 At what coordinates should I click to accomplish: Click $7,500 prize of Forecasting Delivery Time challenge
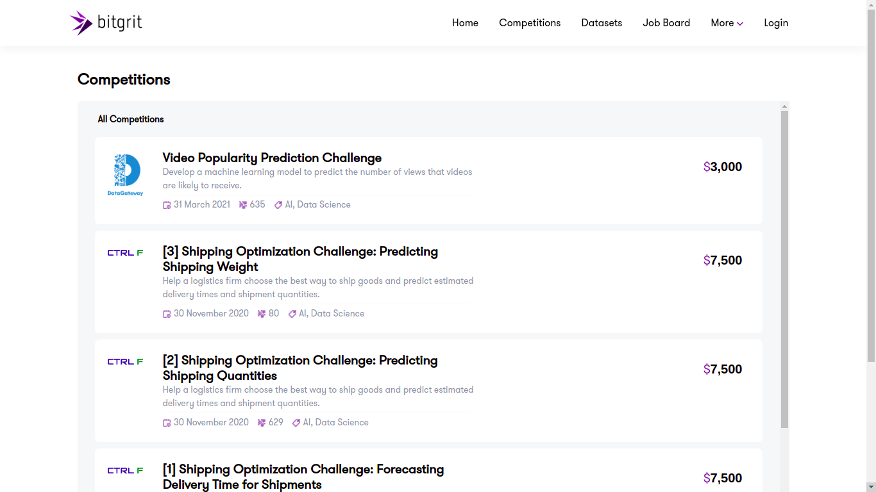click(x=723, y=478)
